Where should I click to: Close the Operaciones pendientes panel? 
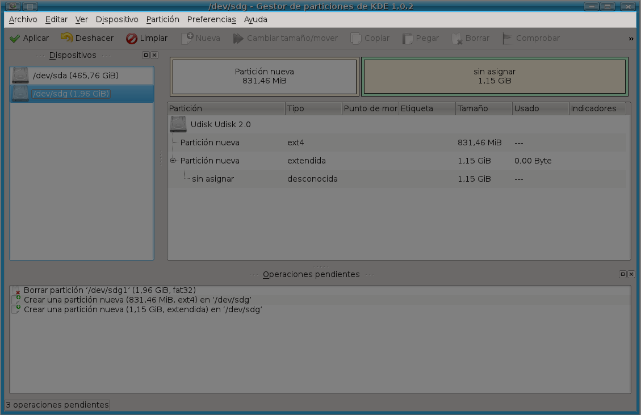pos(630,274)
